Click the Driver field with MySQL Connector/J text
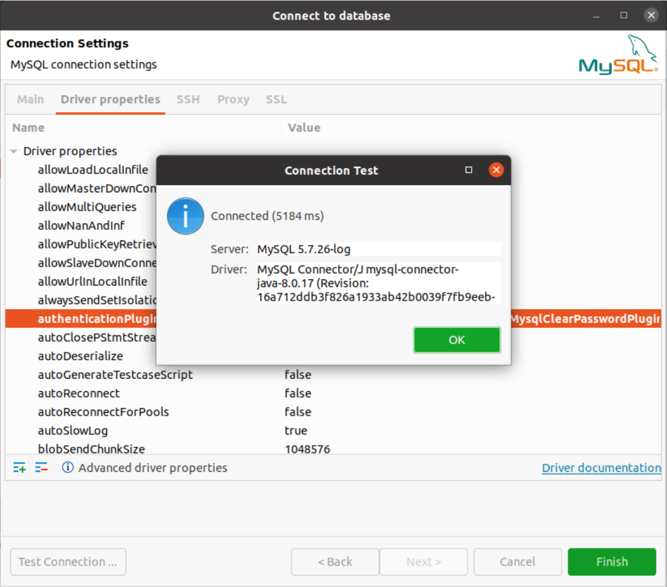 click(x=379, y=283)
